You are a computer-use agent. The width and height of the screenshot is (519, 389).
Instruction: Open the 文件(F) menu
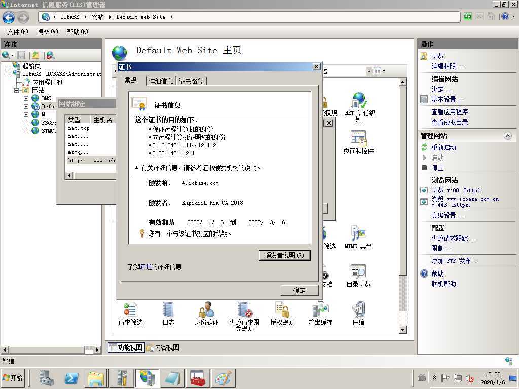18,32
